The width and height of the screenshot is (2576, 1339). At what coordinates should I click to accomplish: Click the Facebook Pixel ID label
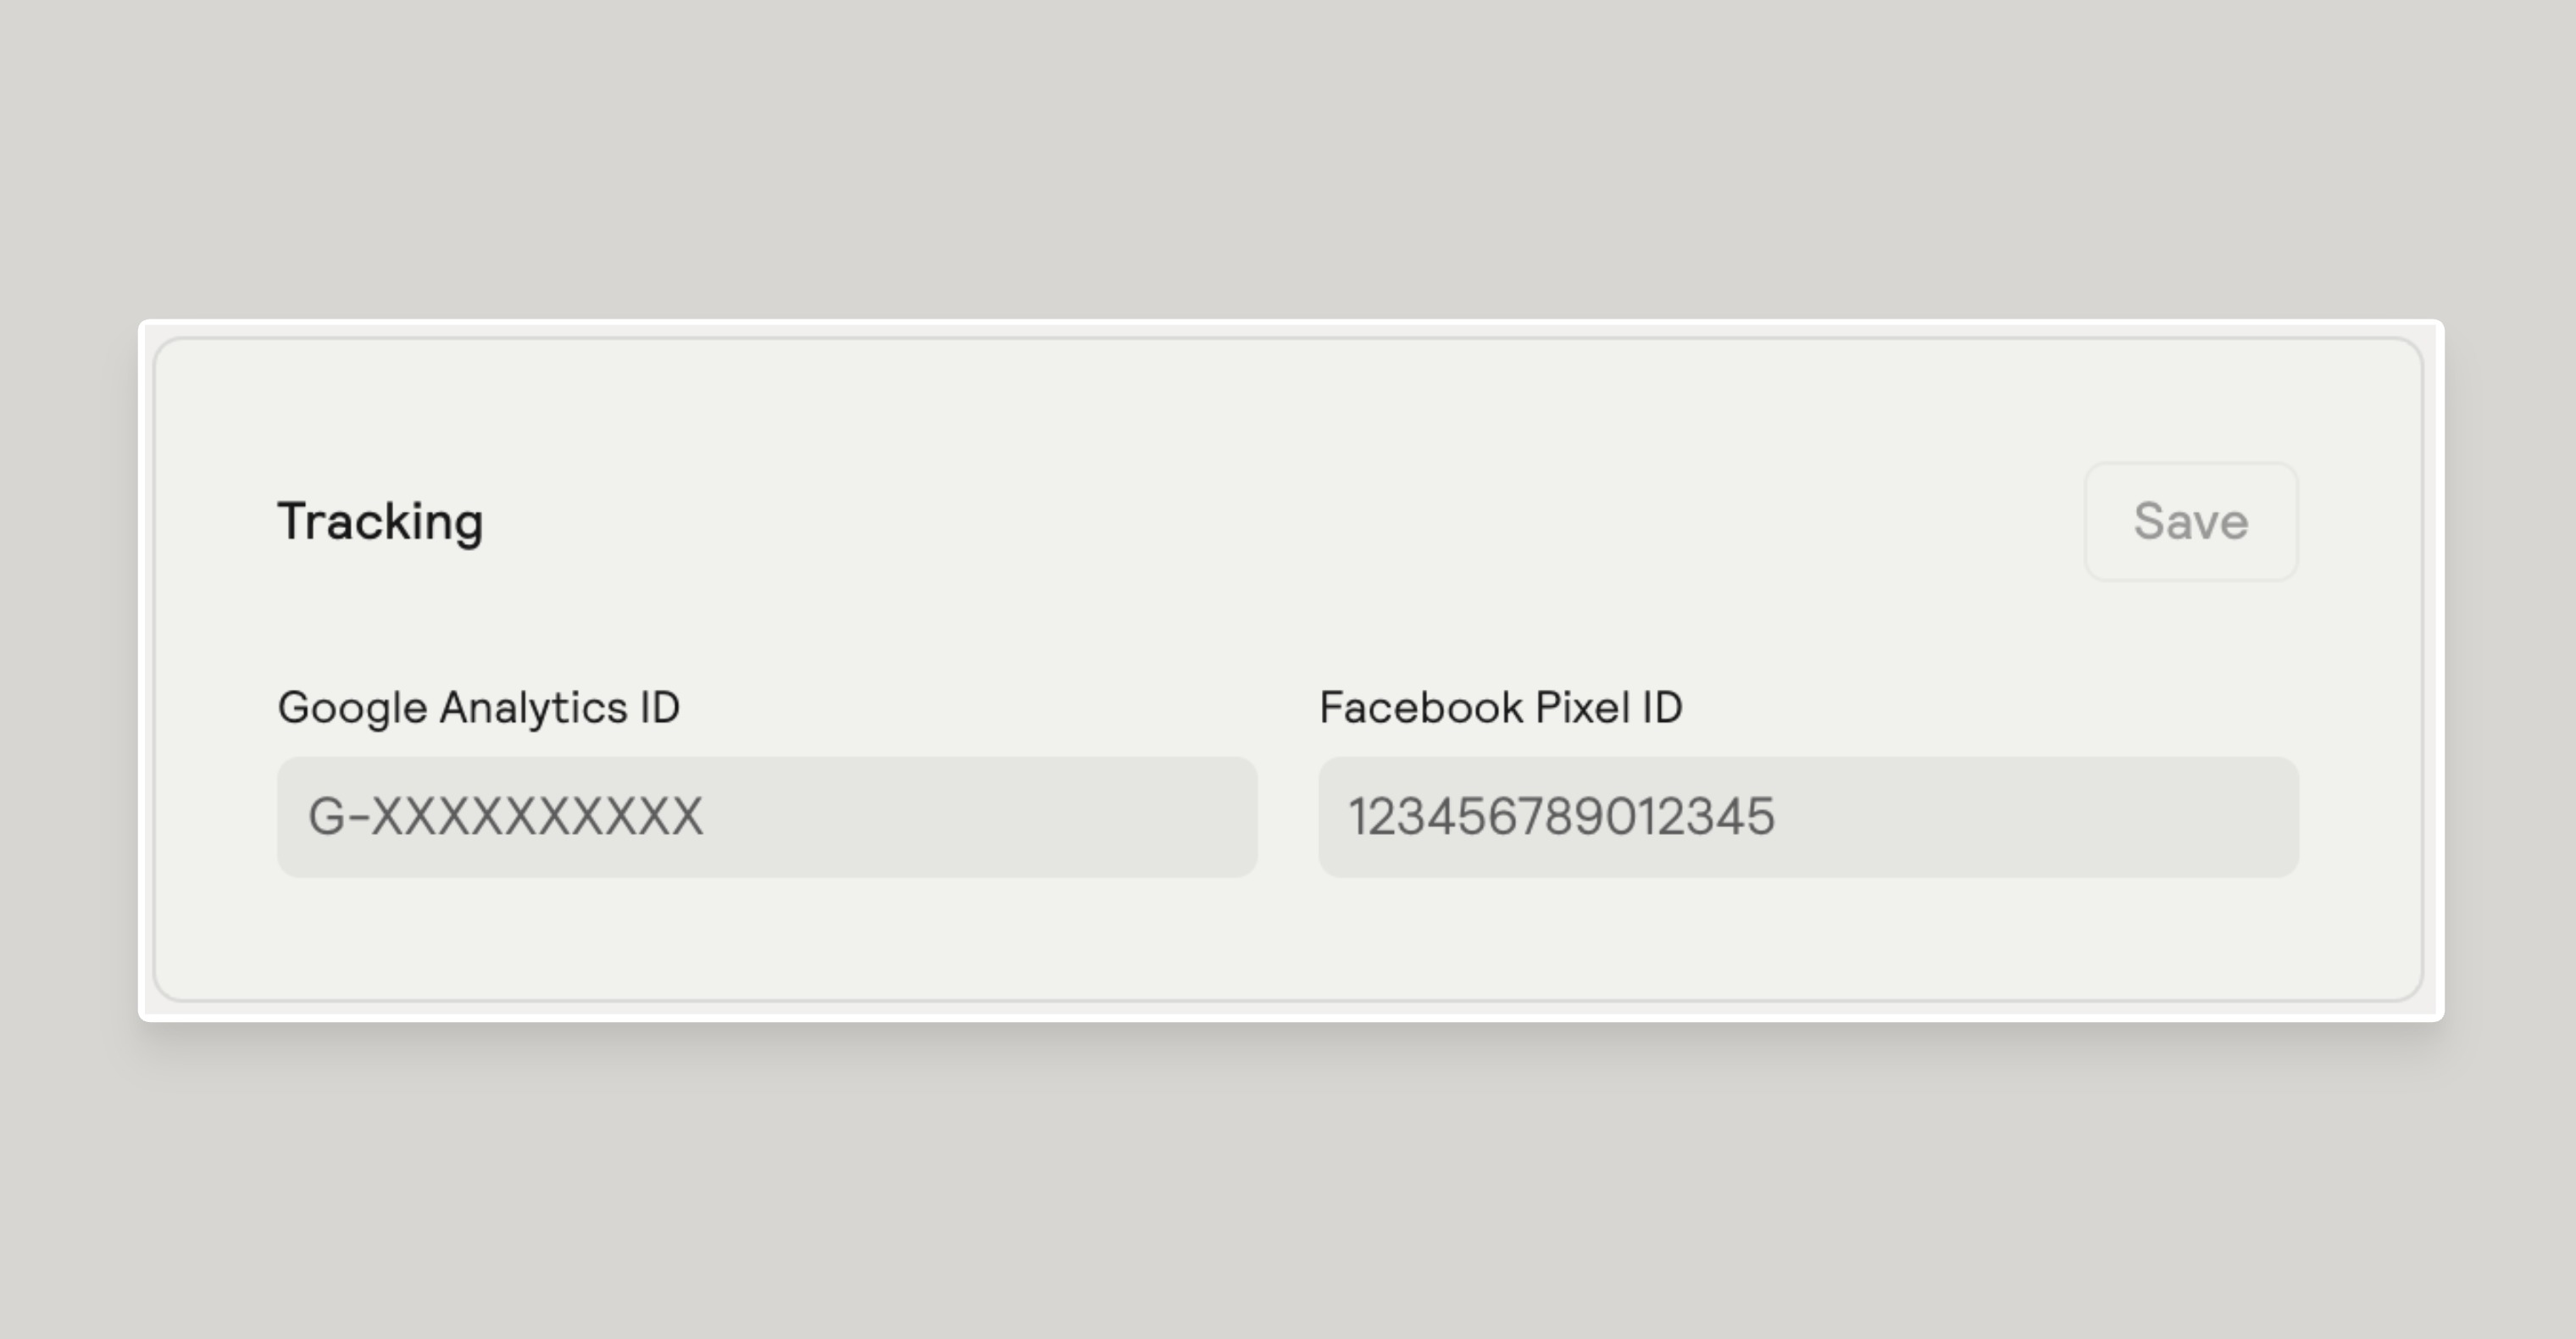[x=1501, y=707]
